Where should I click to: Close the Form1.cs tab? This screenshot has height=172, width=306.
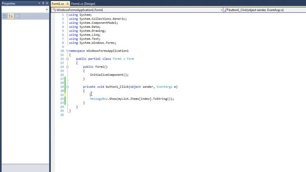click(67, 3)
